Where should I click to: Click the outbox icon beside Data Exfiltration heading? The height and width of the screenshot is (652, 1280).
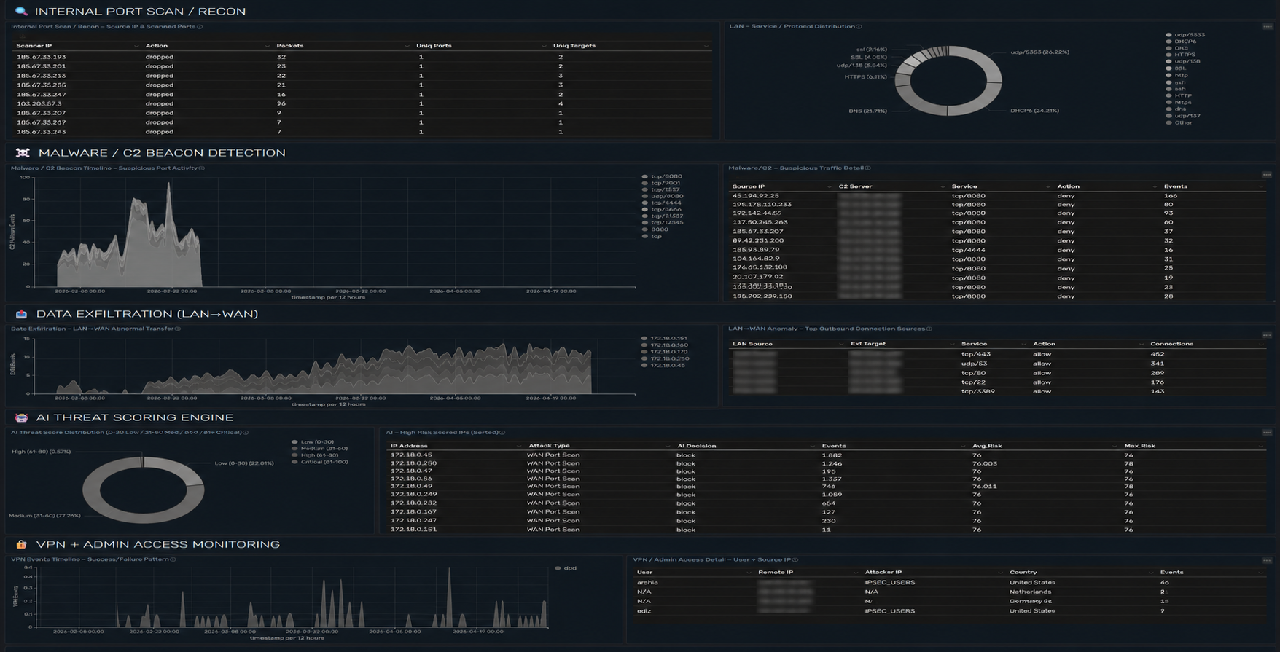click(x=21, y=314)
